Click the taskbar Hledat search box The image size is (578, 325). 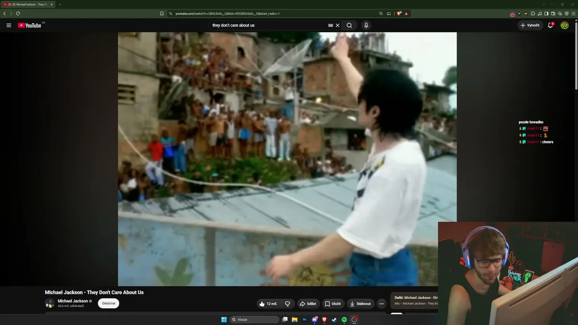255,320
